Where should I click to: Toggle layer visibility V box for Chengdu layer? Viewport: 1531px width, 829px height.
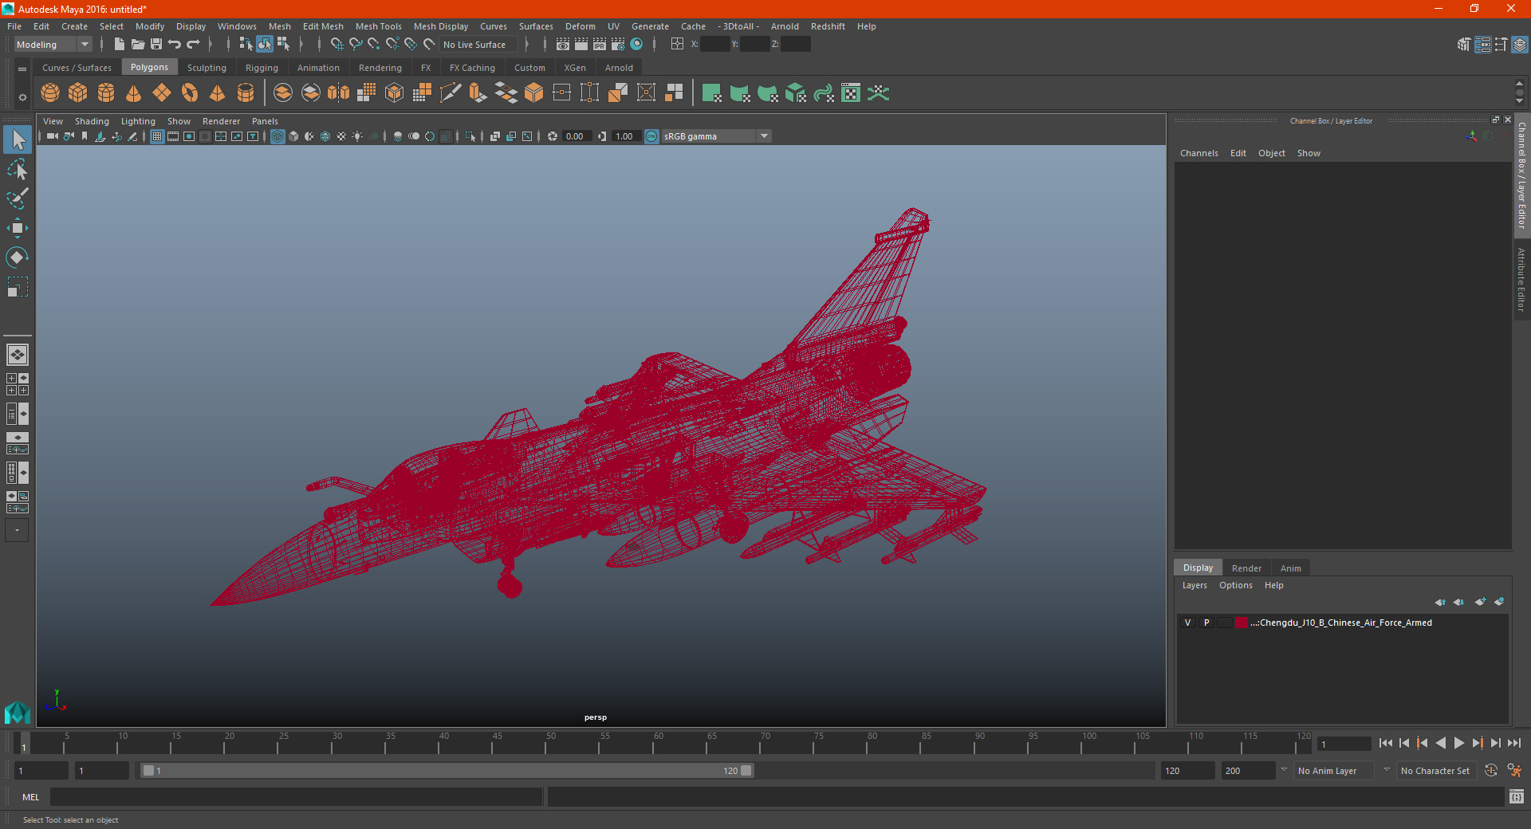tap(1188, 623)
